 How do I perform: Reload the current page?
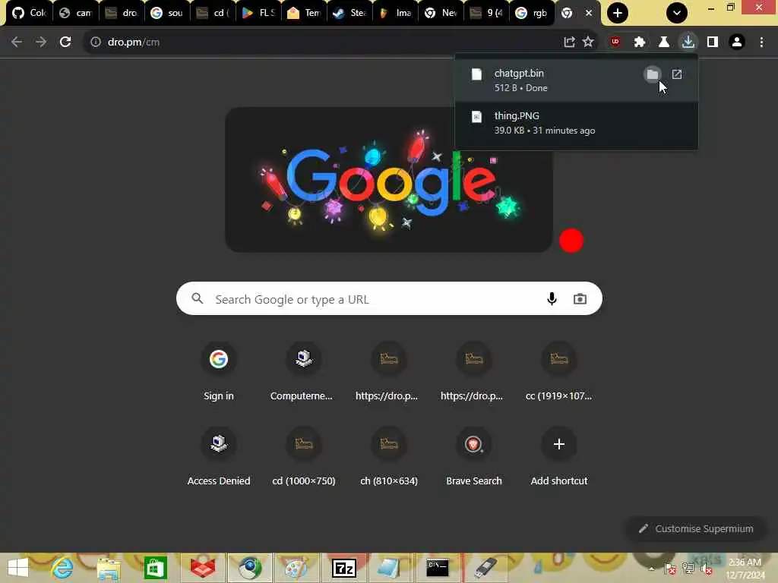[65, 42]
